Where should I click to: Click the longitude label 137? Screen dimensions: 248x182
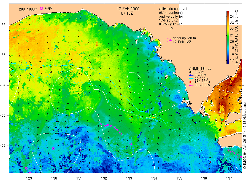[x=229, y=178]
